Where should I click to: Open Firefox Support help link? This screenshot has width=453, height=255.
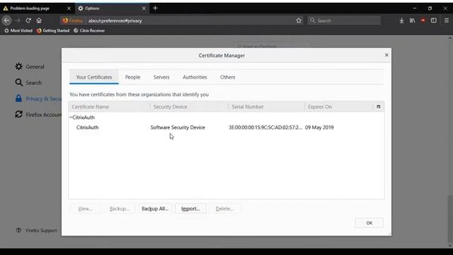(37, 230)
